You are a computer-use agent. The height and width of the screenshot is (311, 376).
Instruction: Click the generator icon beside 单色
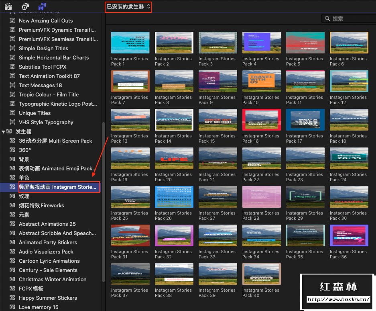click(x=12, y=178)
